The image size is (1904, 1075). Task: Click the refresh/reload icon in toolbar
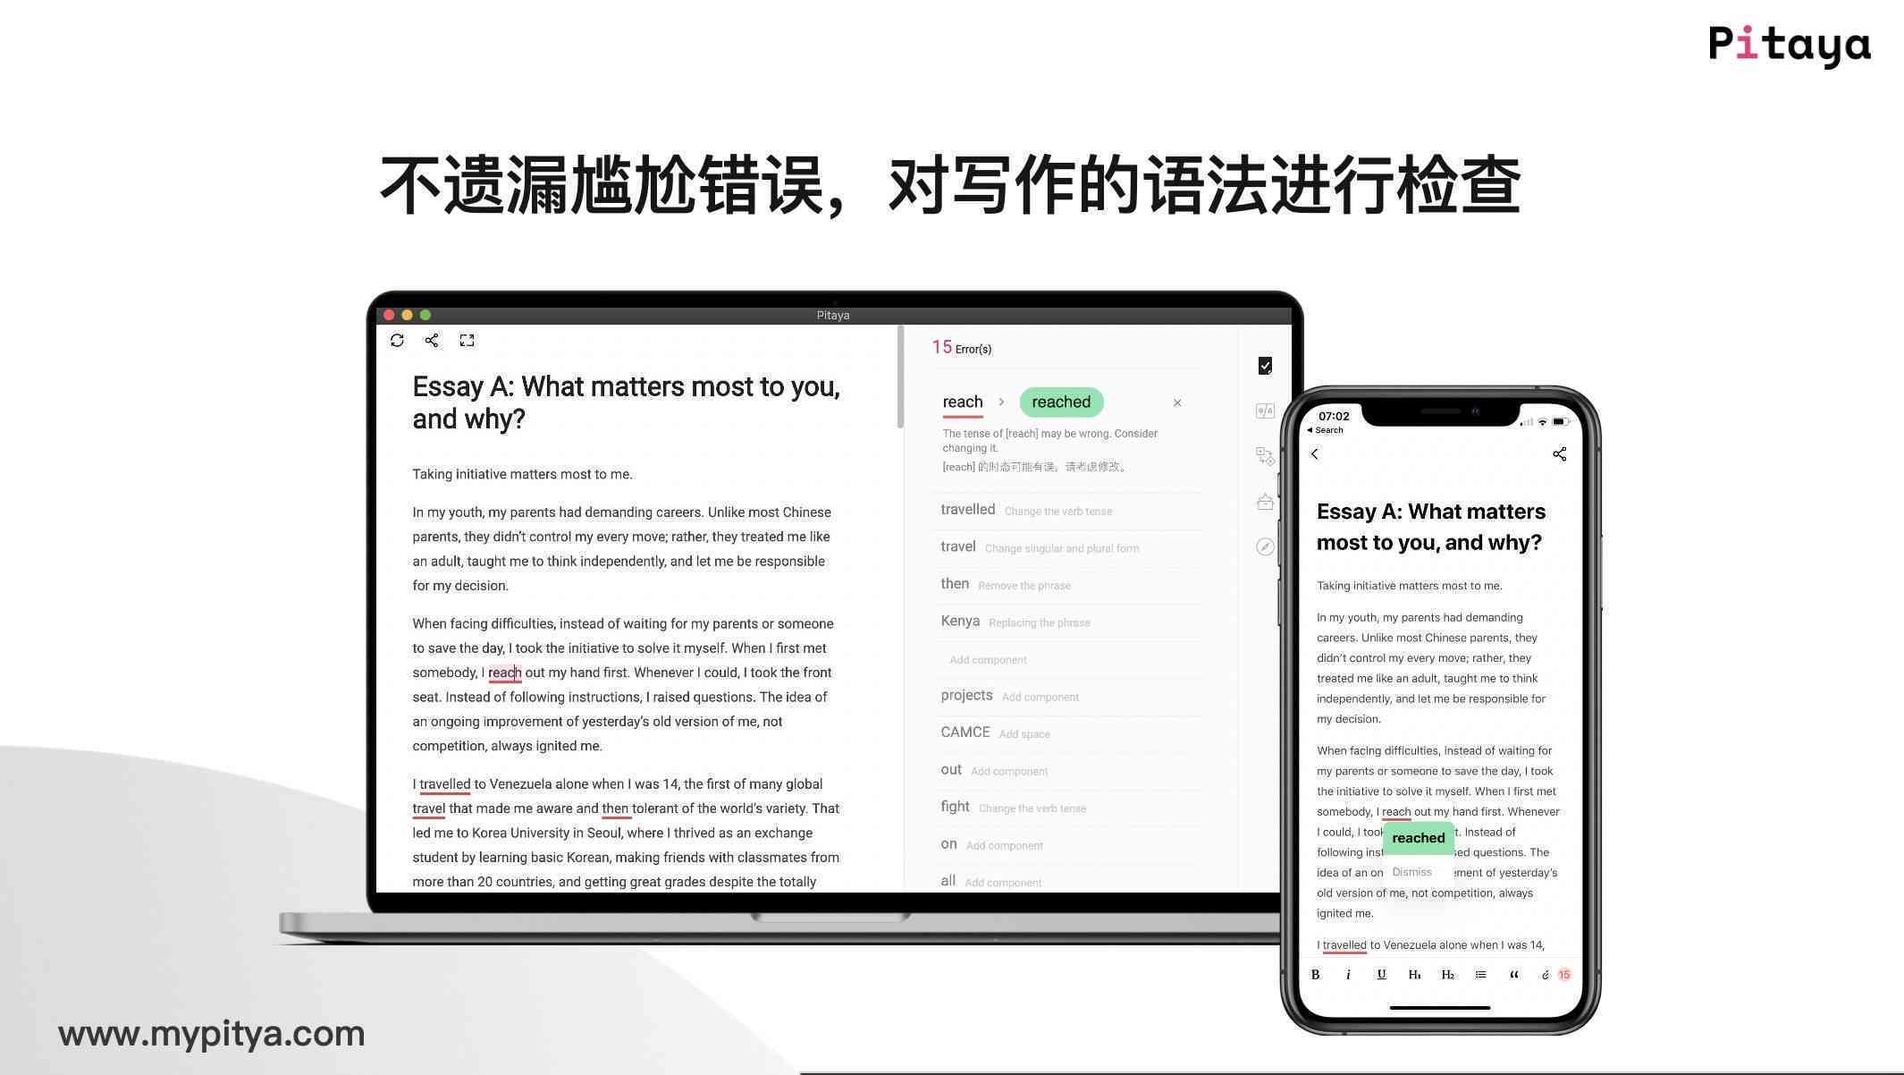(399, 340)
